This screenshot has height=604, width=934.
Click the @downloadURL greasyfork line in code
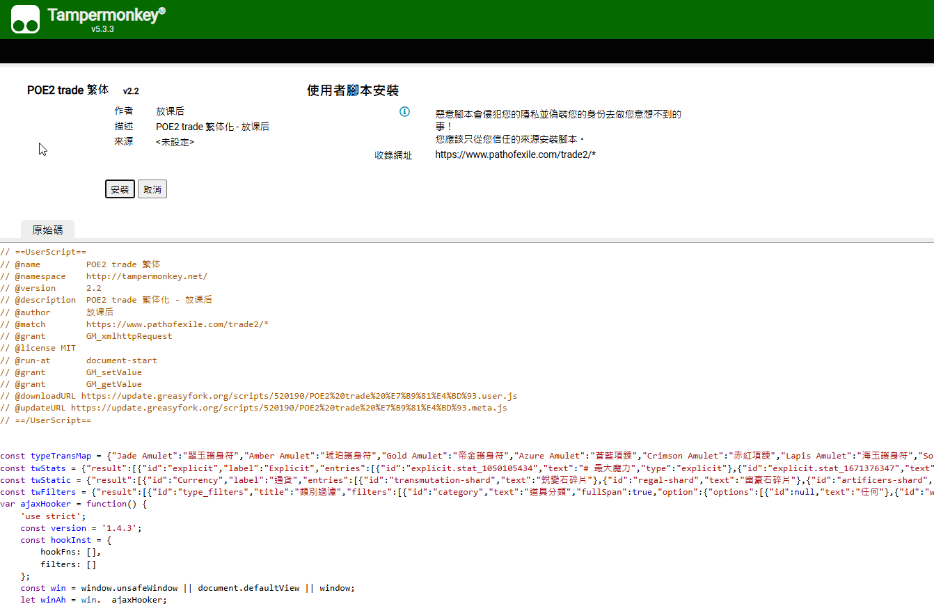pos(259,396)
